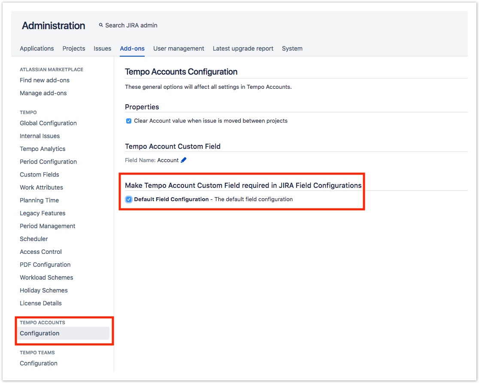Viewport: 479px width, 383px height.
Task: Click the pencil edit icon beside Account
Action: point(184,160)
